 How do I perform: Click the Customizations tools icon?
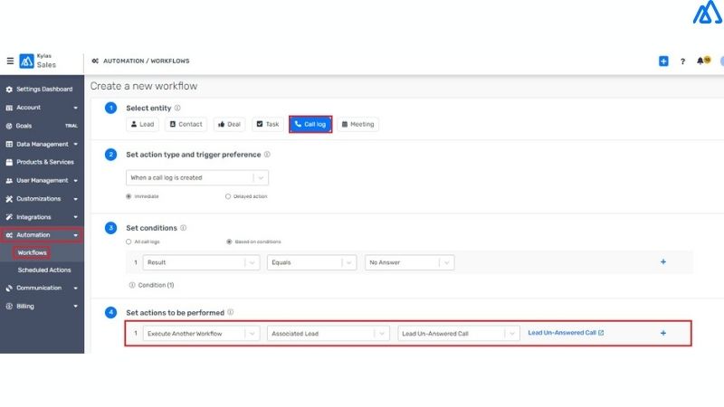point(9,198)
